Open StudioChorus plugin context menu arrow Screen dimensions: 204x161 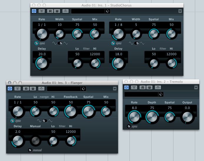180,11
